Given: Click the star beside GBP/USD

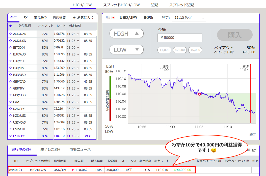Looking at the screenshot, I should click(x=10, y=95).
